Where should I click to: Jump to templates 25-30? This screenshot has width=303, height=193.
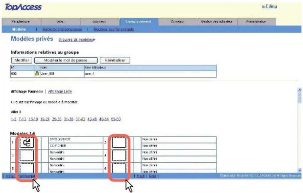coord(57,119)
